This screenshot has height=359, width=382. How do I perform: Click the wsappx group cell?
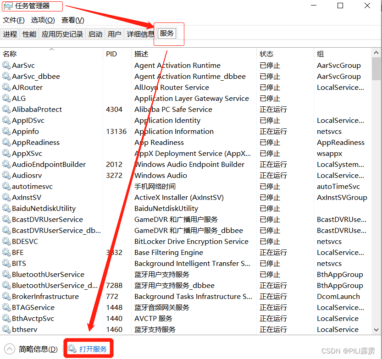coord(329,154)
